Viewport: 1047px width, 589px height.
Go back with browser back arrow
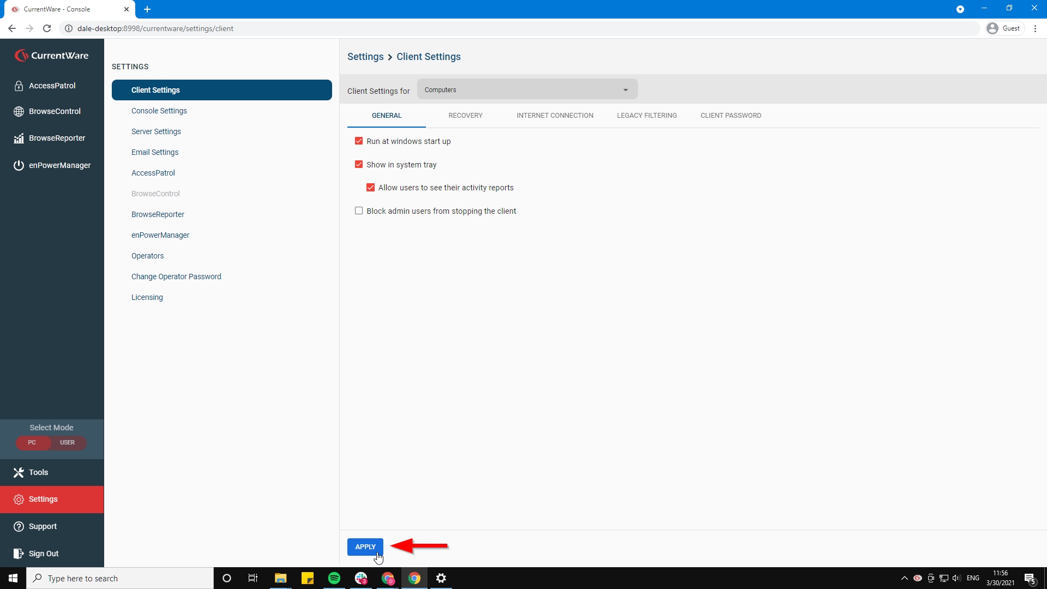[12, 28]
